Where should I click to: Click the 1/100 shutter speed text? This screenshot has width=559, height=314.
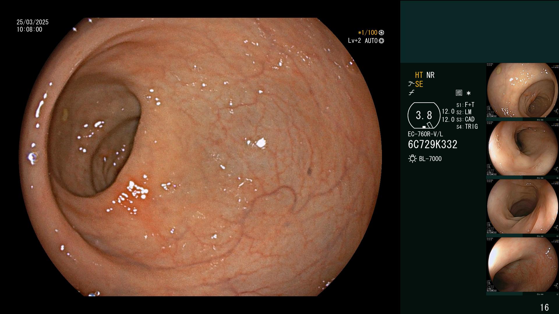[368, 33]
